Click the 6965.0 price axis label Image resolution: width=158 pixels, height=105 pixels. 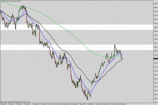pos(156,75)
